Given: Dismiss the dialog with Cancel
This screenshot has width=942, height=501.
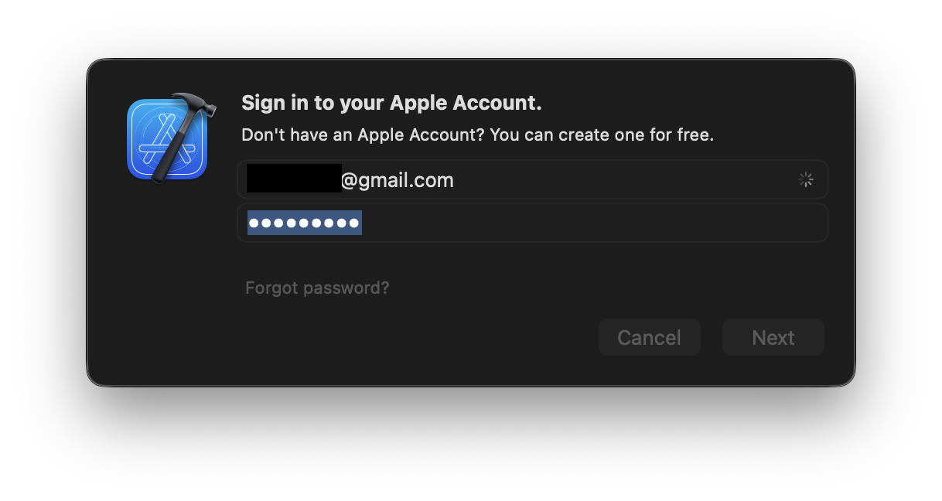Looking at the screenshot, I should click(x=649, y=338).
